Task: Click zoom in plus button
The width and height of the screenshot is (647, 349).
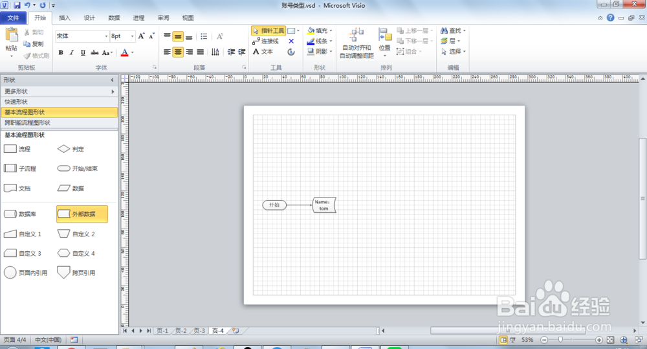Action: pos(598,340)
